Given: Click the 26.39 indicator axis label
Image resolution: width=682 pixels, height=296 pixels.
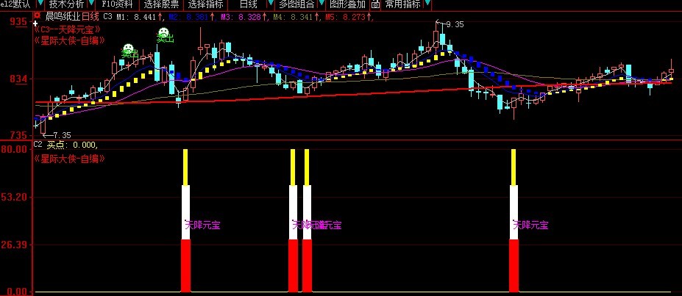Looking at the screenshot, I should [15, 245].
